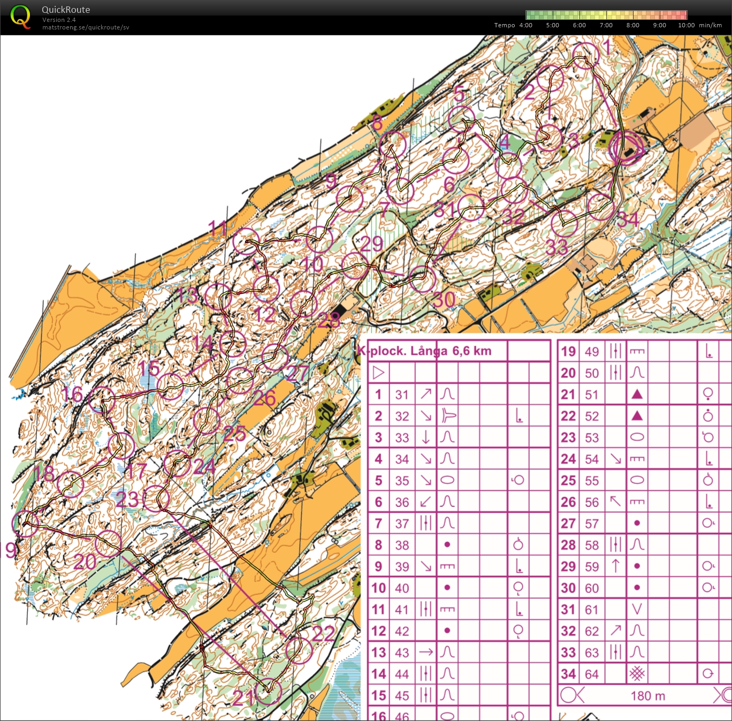Screen dimensions: 732x721
Task: Click the right arrow symbol in row 13
Action: (x=426, y=652)
